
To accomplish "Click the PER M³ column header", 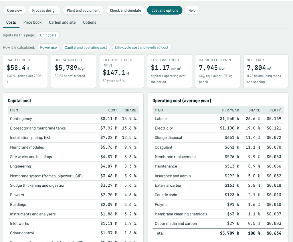I will point(275,110).
